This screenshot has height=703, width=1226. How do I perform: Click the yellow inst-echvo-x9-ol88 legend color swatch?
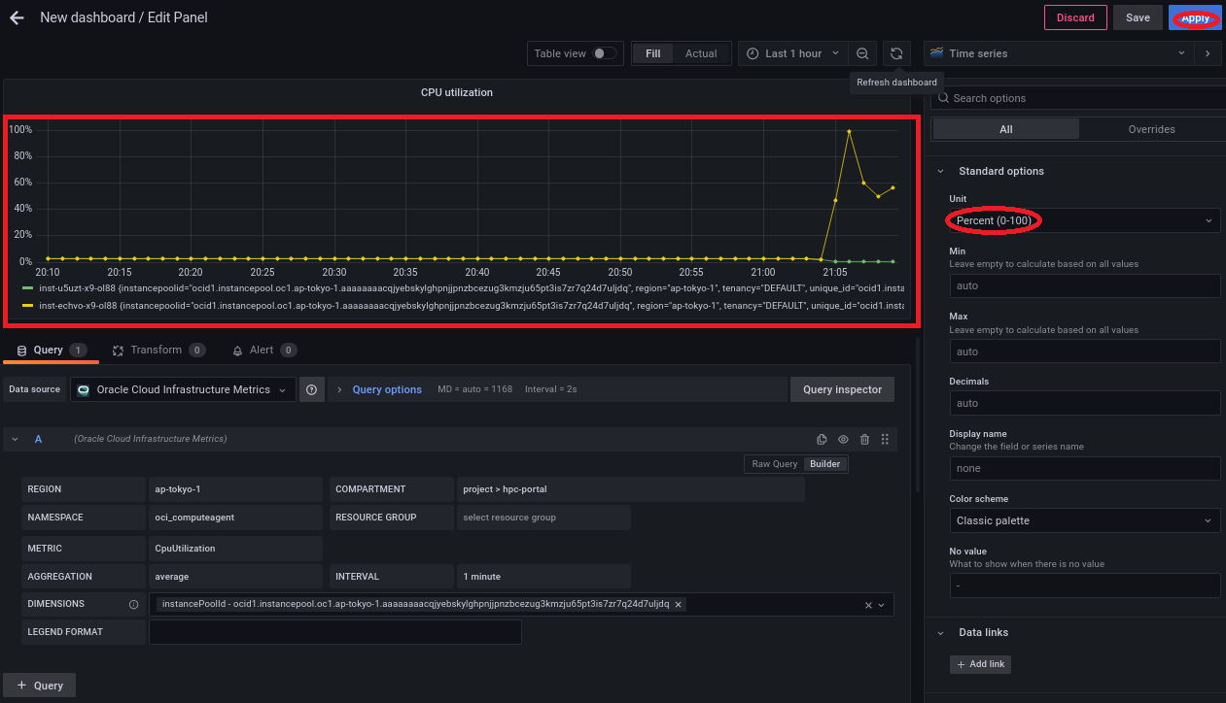coord(28,305)
